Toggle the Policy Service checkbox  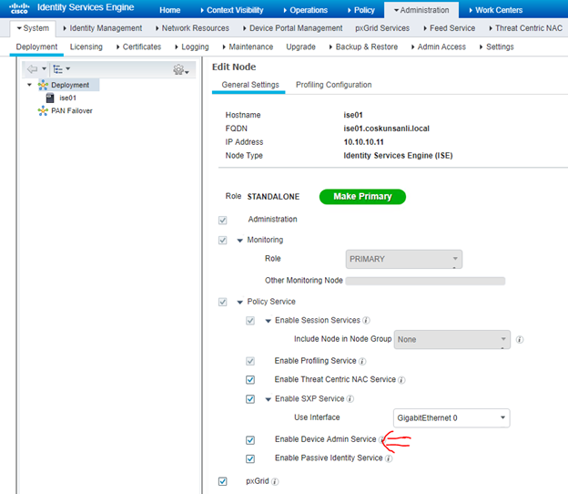tap(223, 302)
